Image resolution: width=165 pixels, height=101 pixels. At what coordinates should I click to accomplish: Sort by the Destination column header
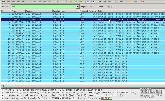(65, 11)
